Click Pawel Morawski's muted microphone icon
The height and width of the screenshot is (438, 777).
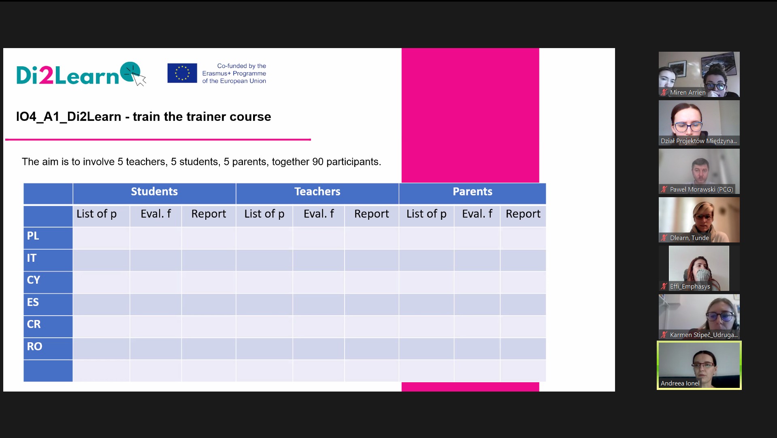(x=664, y=190)
